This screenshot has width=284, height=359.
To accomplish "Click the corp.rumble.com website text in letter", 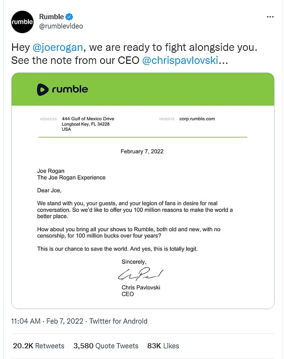I will coord(197,119).
